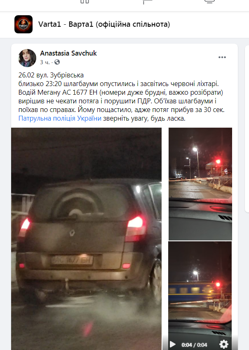This screenshot has width=249, height=350.
Task: Click the Varta1 group logo
Action: pyautogui.click(x=23, y=24)
